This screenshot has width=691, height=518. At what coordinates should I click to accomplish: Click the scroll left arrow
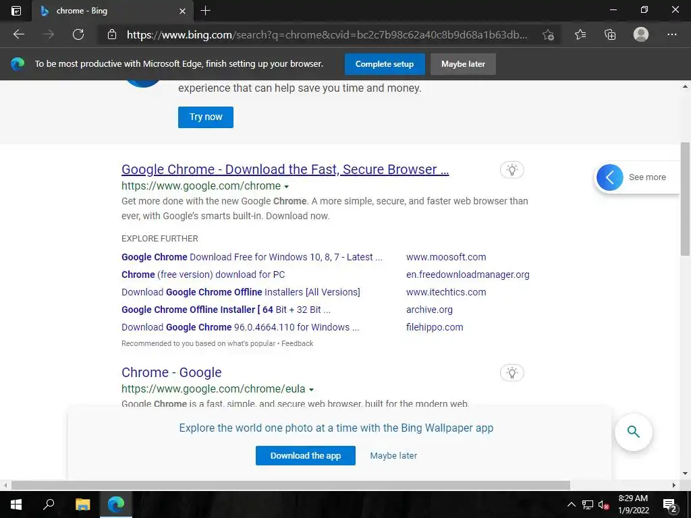click(x=5, y=486)
